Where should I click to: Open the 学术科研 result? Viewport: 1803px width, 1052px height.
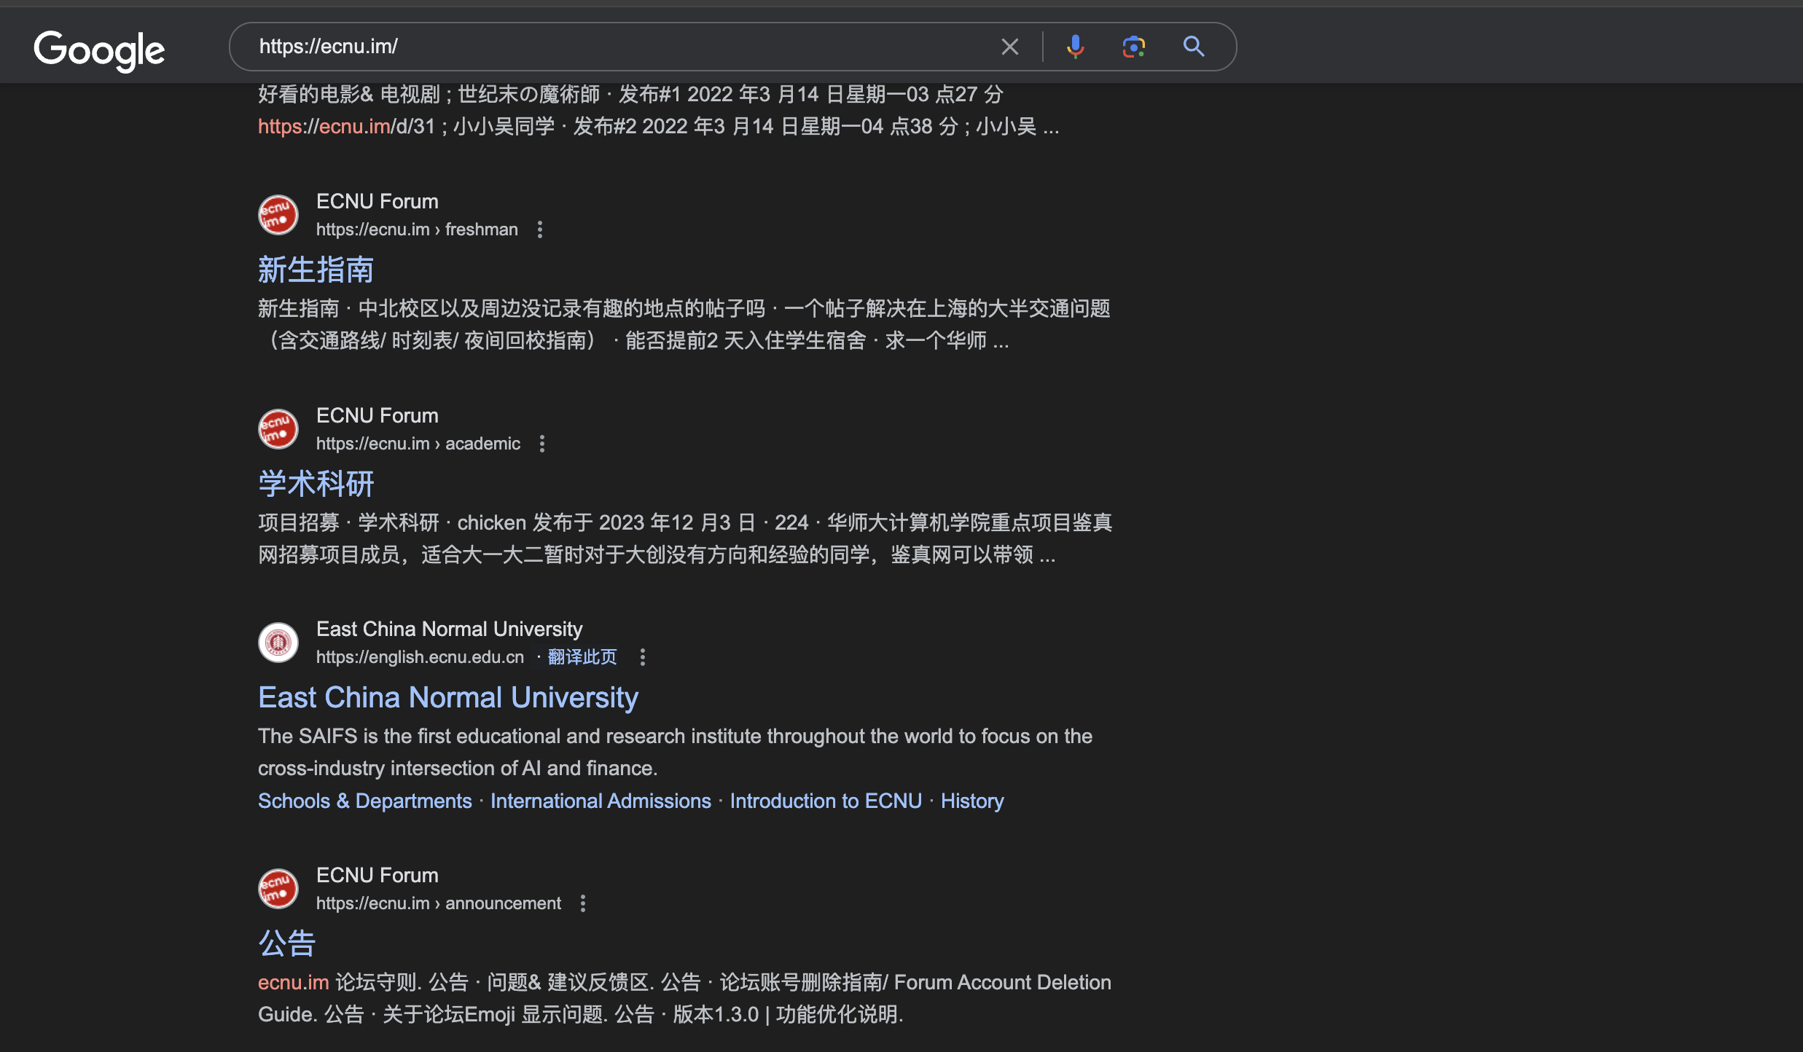316,484
